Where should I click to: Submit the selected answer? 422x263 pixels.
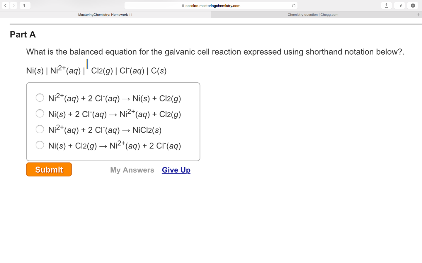pyautogui.click(x=49, y=169)
